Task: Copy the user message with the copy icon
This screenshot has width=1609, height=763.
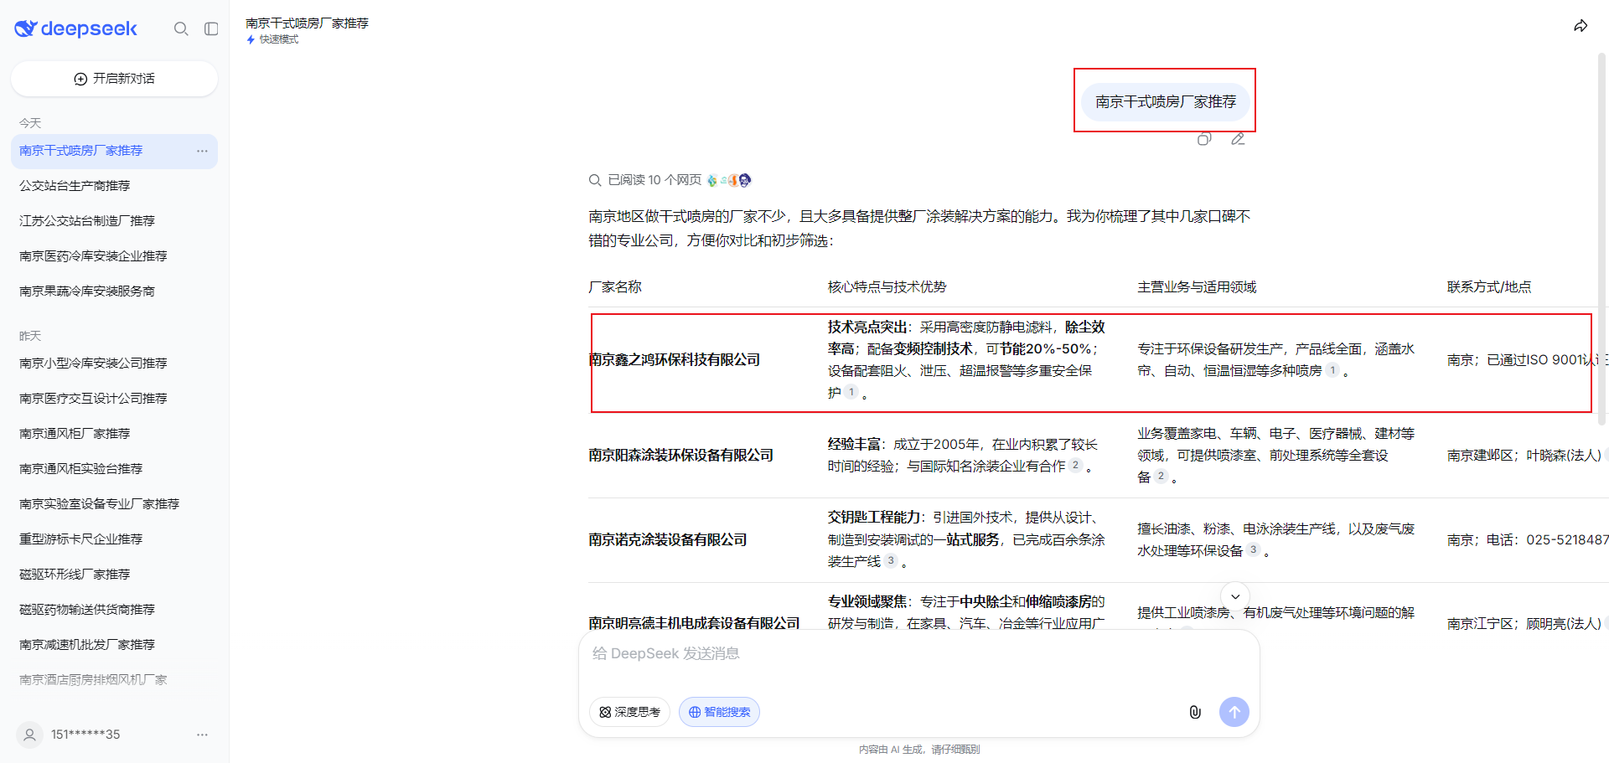Action: coord(1204,139)
